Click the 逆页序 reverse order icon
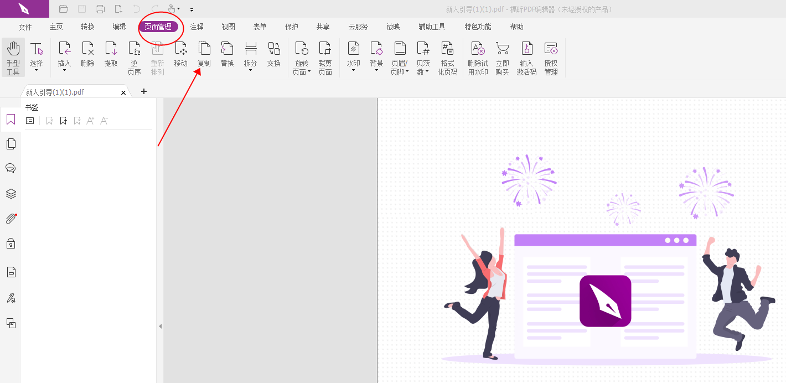 [x=134, y=58]
